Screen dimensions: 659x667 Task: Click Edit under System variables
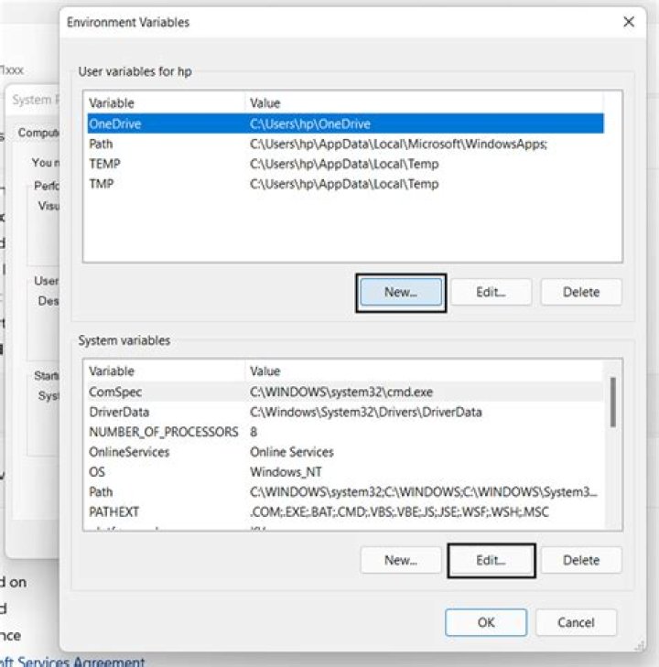[x=491, y=560]
